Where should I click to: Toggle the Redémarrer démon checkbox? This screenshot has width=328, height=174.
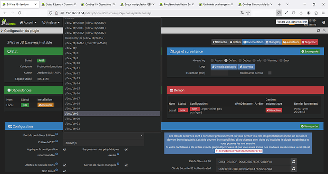pos(270,73)
